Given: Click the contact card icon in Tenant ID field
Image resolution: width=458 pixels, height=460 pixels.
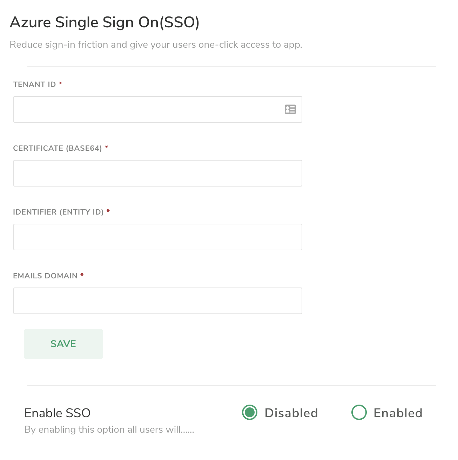Looking at the screenshot, I should (x=290, y=109).
